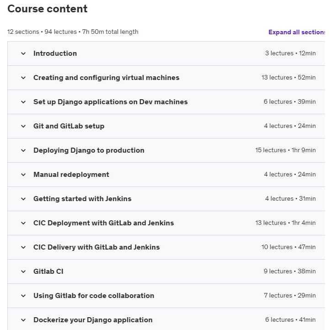Click chevron for Getting started with Jenkins
This screenshot has height=330, width=330.
click(x=23, y=199)
